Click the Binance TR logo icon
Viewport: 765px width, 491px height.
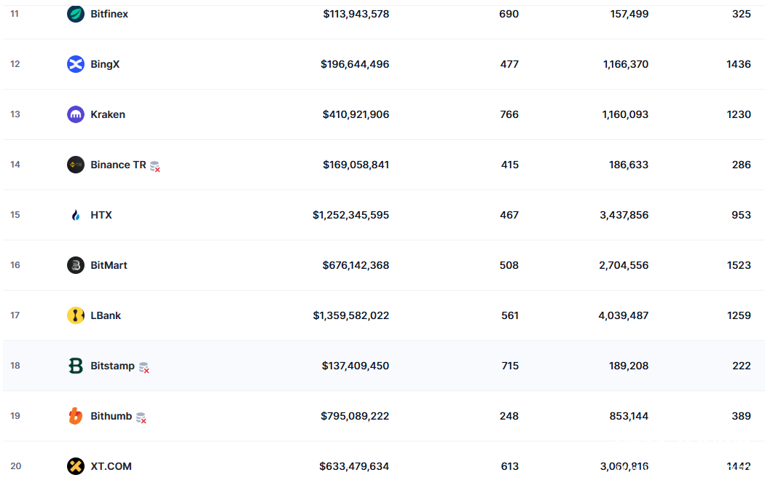pos(76,165)
